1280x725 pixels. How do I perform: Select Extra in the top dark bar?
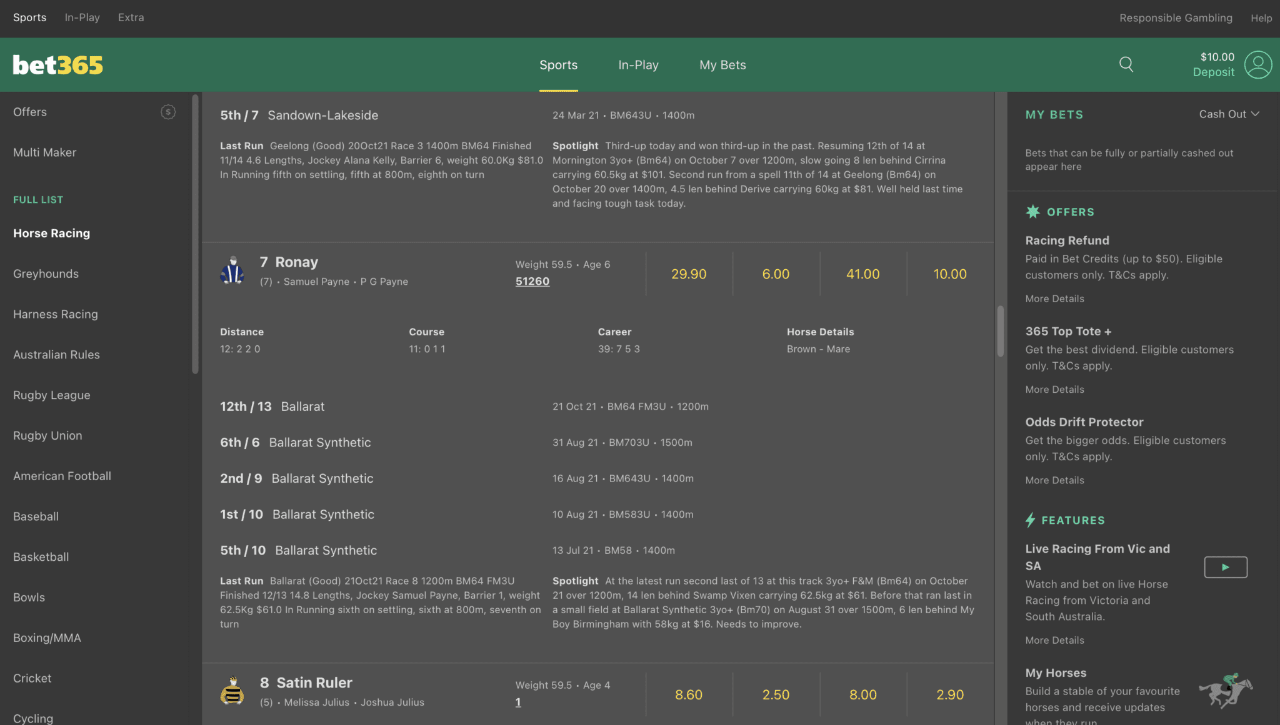coord(131,17)
